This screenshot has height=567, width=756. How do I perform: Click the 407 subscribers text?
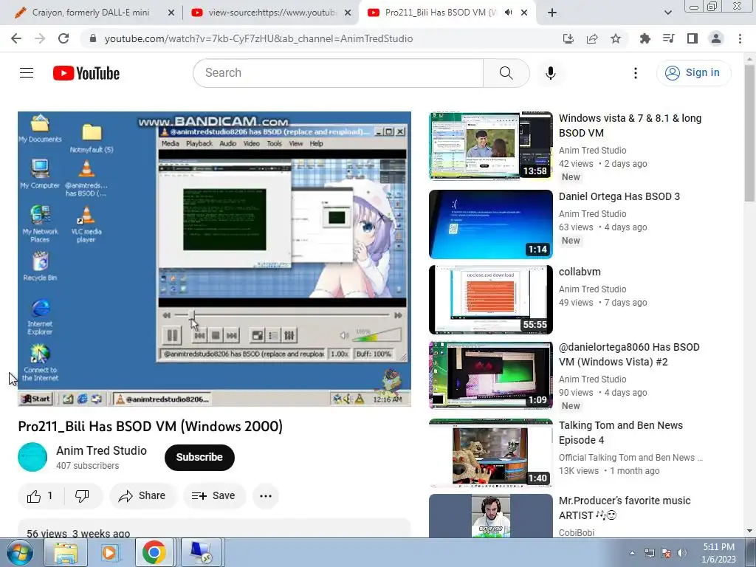(x=87, y=466)
